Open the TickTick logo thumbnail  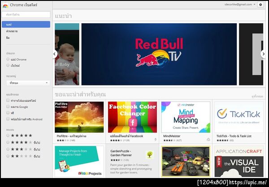239,117
